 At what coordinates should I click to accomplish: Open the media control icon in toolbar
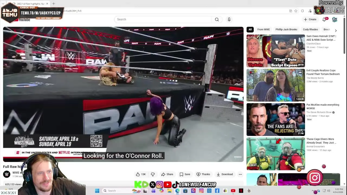coord(310,11)
